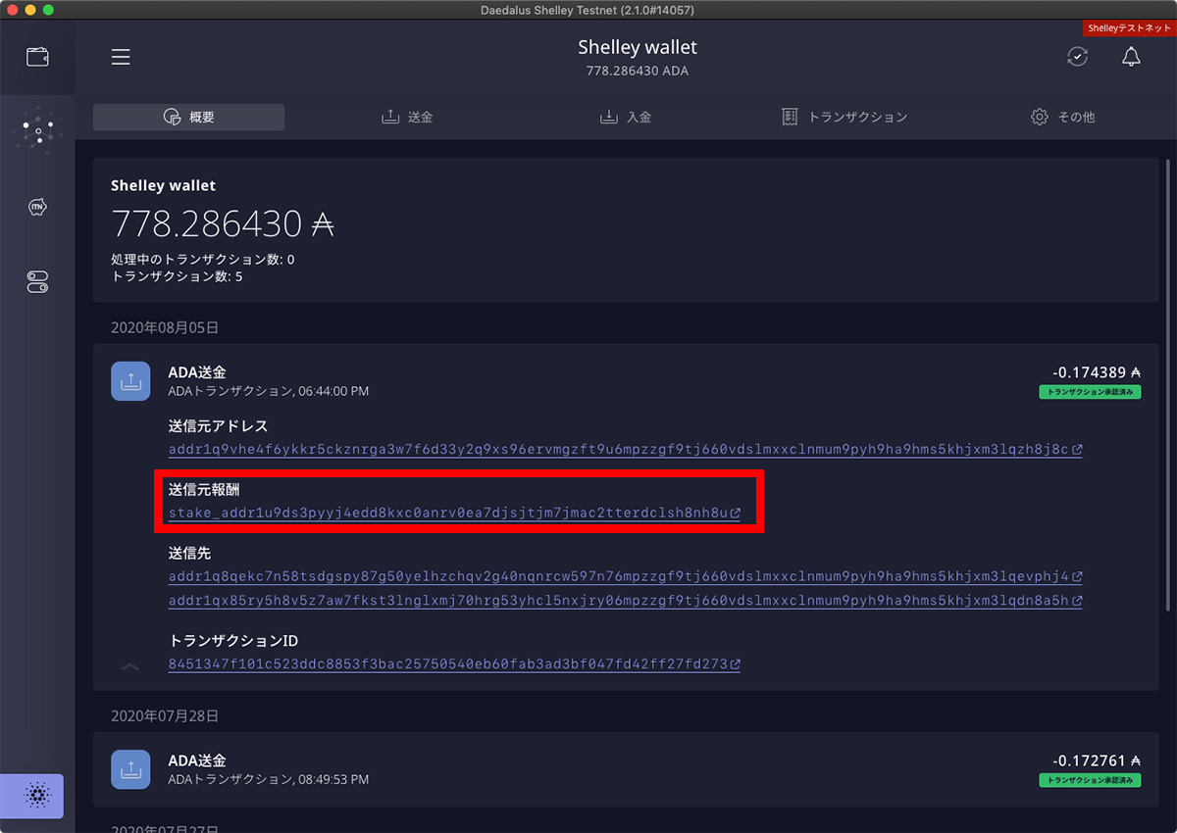Click the -0.174389 ADA amount
This screenshot has height=833, width=1177.
click(1097, 372)
